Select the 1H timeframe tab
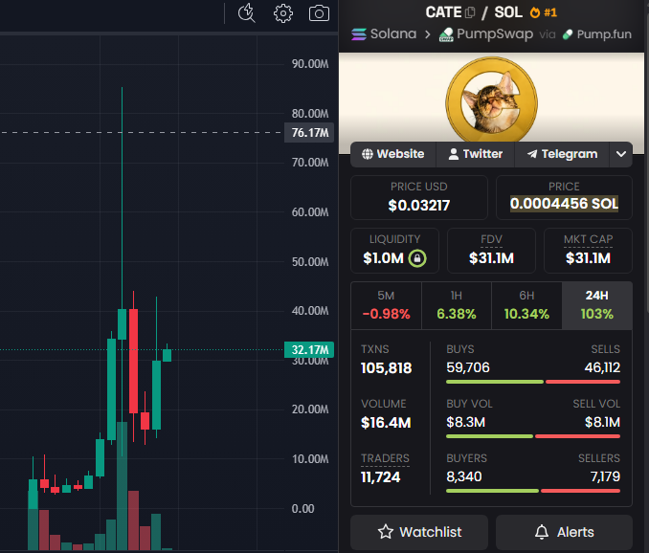Image resolution: width=649 pixels, height=553 pixels. click(x=457, y=305)
